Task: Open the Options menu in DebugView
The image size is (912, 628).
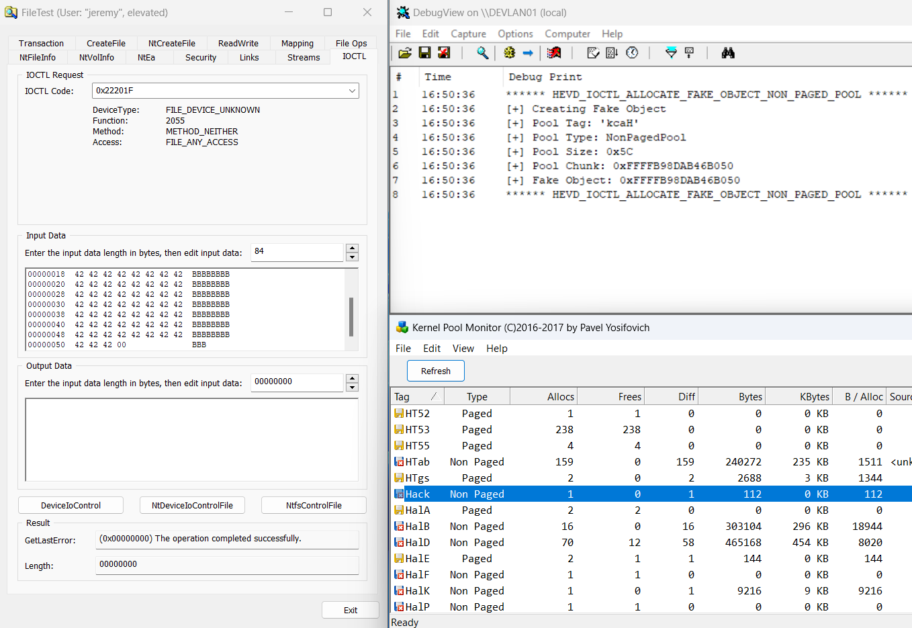Action: click(x=515, y=34)
